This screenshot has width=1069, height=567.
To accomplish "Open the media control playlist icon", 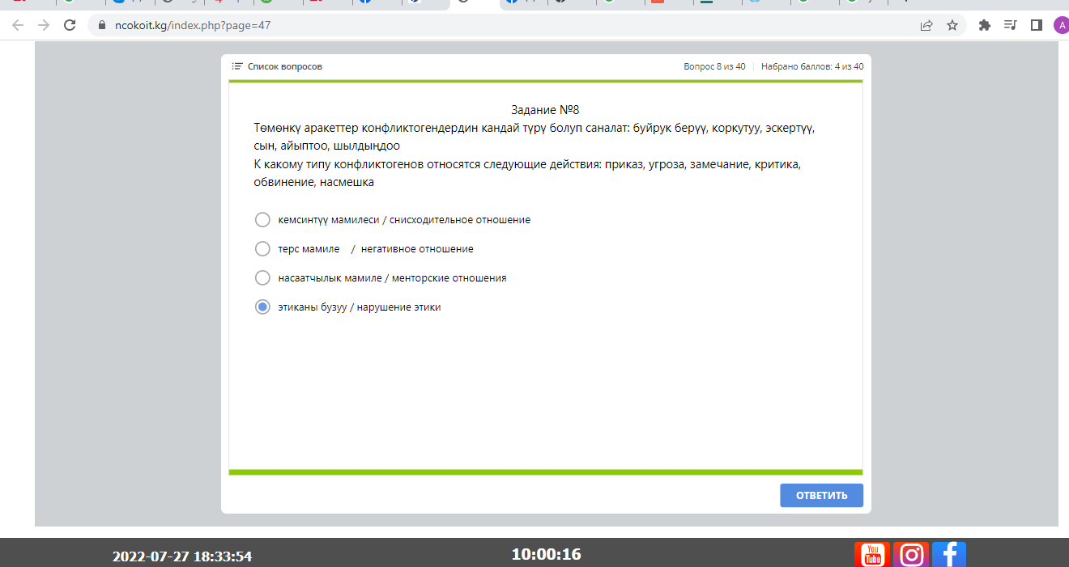I will click(1010, 25).
